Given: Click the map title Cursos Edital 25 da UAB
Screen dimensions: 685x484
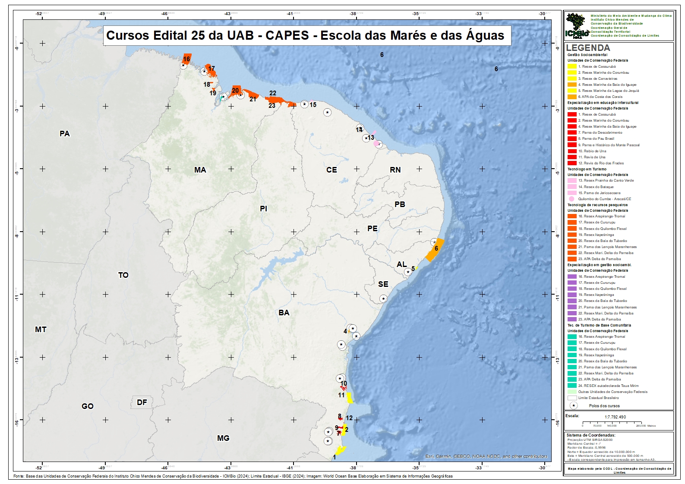Looking at the screenshot, I should pyautogui.click(x=305, y=35).
